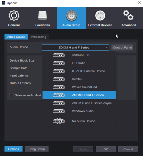Click the highlighted ZOOM H and F Series icon
Image resolution: width=143 pixels, height=156 pixels.
(x=59, y=95)
